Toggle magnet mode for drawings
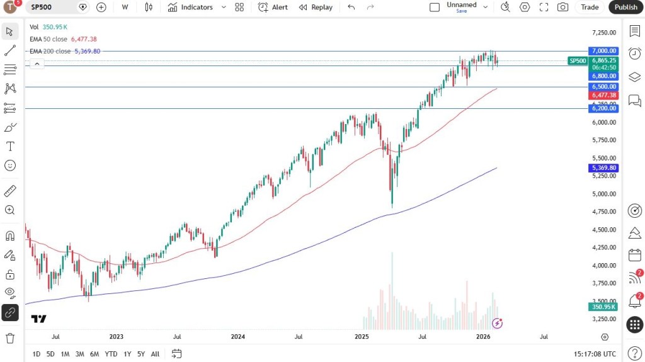The height and width of the screenshot is (362, 645). 10,236
